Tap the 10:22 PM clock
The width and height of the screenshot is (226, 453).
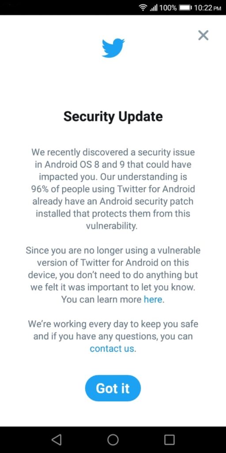[207, 8]
